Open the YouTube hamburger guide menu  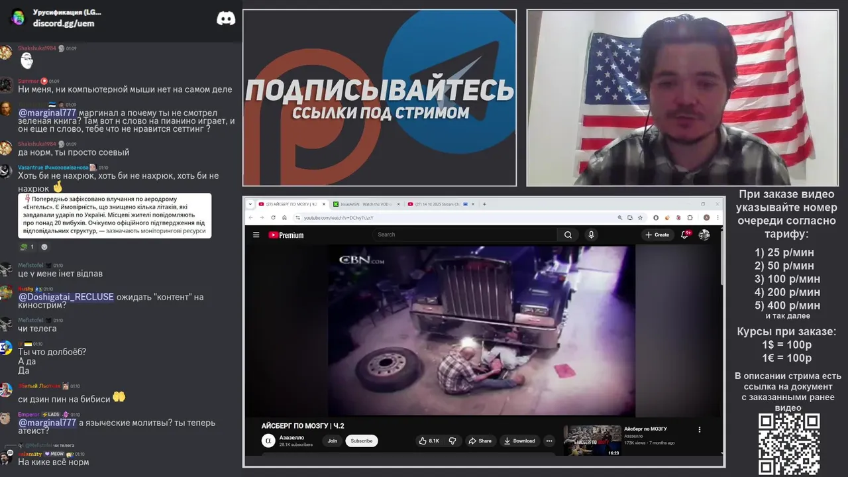(256, 235)
